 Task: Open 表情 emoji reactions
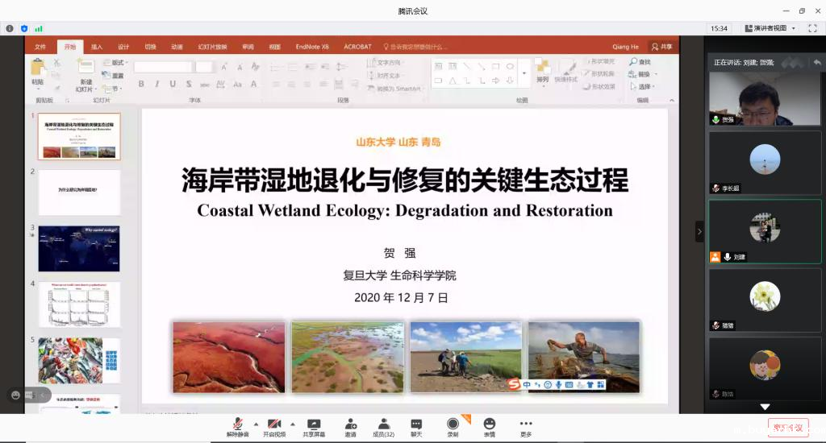pos(490,426)
